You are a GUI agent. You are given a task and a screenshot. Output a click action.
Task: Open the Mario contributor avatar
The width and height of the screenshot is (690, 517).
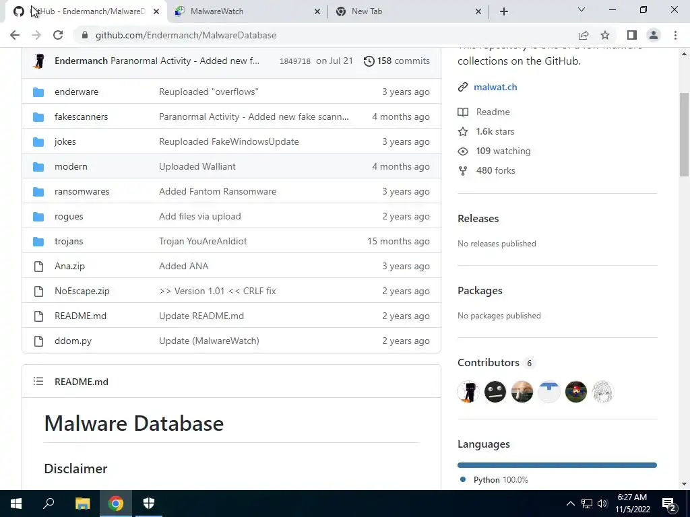point(575,392)
